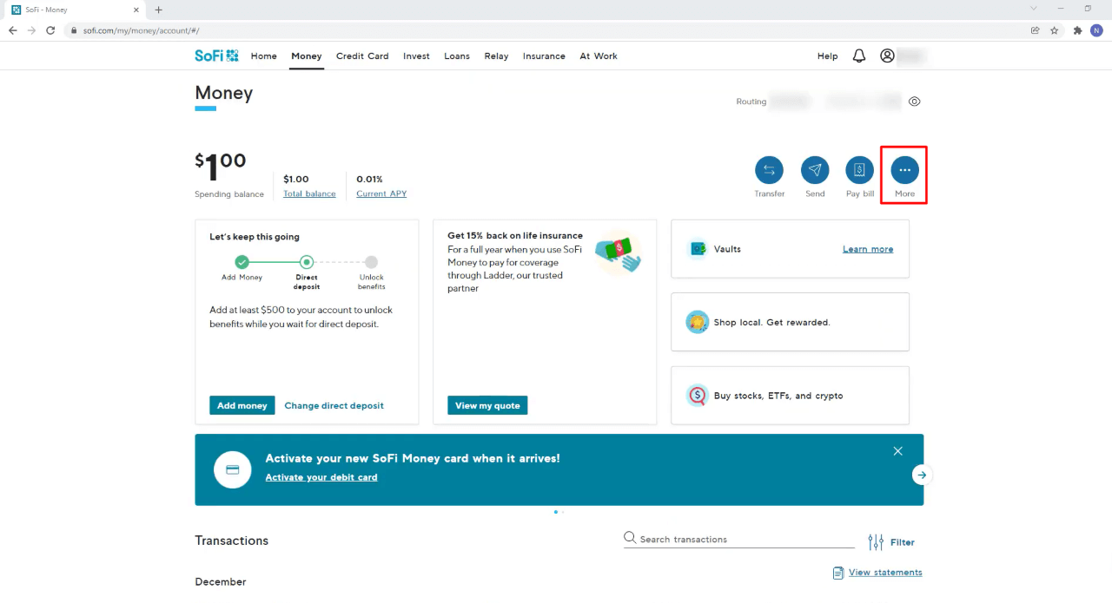Click the Send icon button

[815, 170]
